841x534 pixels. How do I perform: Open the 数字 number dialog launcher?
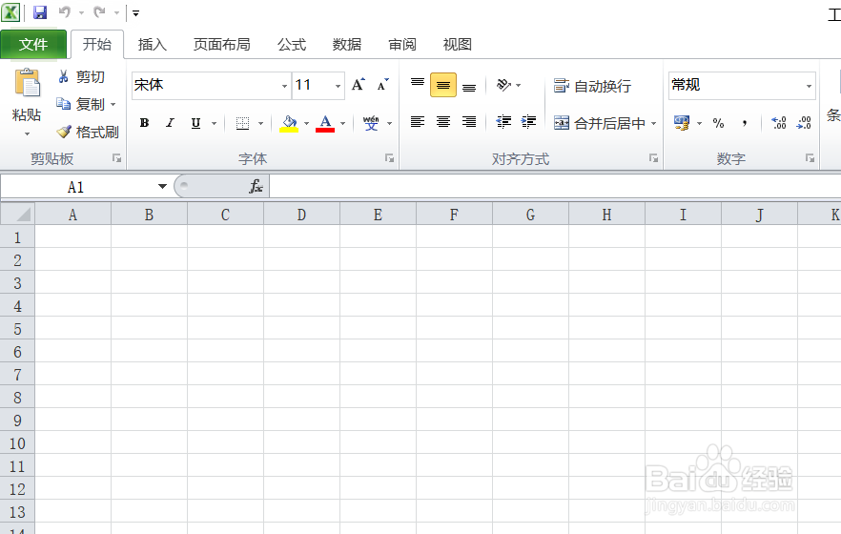(810, 158)
